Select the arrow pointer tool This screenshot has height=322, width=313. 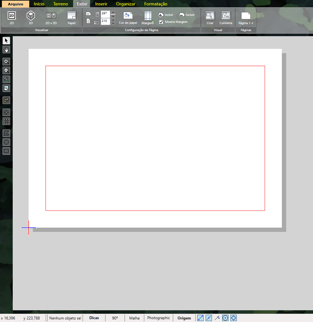(x=6, y=41)
